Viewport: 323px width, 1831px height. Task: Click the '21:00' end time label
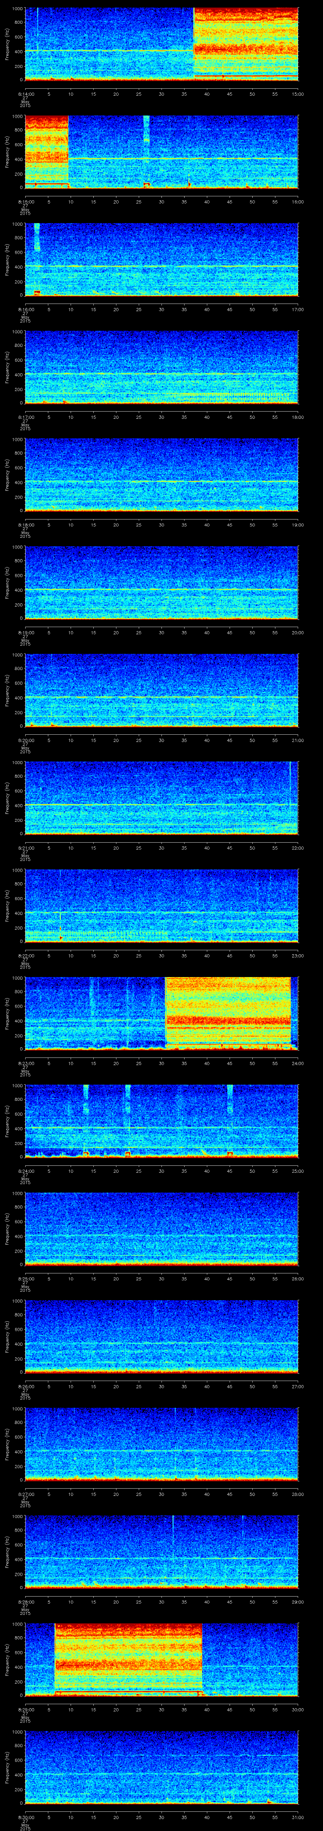(x=297, y=741)
